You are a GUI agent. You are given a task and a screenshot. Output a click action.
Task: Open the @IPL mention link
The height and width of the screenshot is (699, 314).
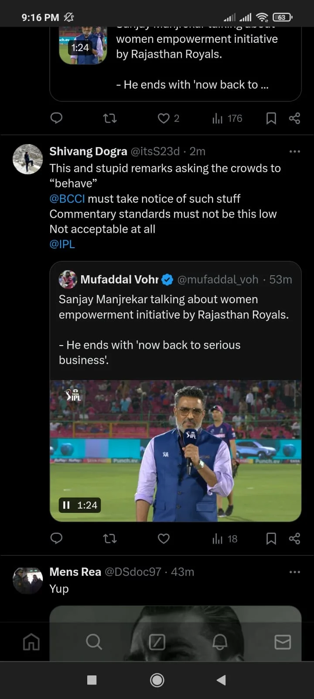pos(62,244)
